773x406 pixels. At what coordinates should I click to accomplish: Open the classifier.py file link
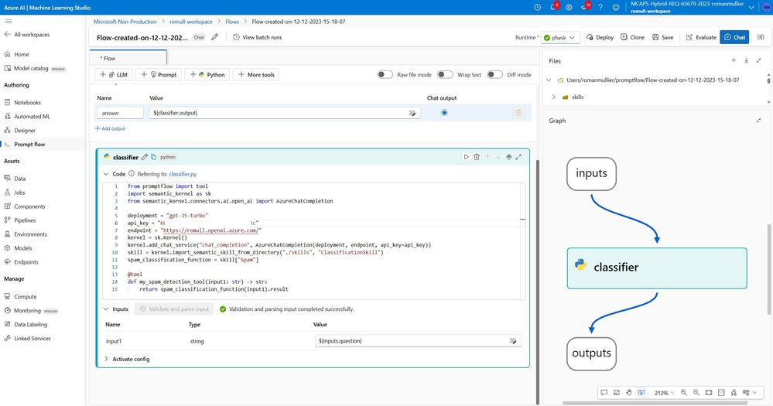[x=183, y=174]
